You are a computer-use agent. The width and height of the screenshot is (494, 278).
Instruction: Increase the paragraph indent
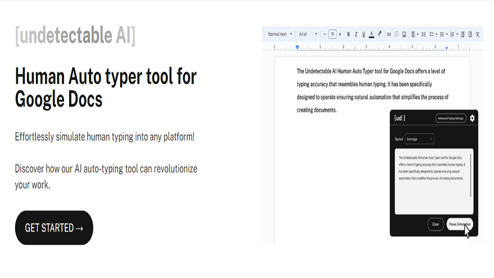[x=470, y=34]
